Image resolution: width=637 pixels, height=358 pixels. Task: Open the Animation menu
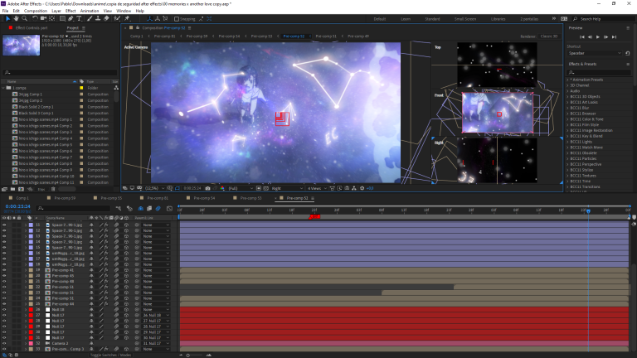point(90,11)
